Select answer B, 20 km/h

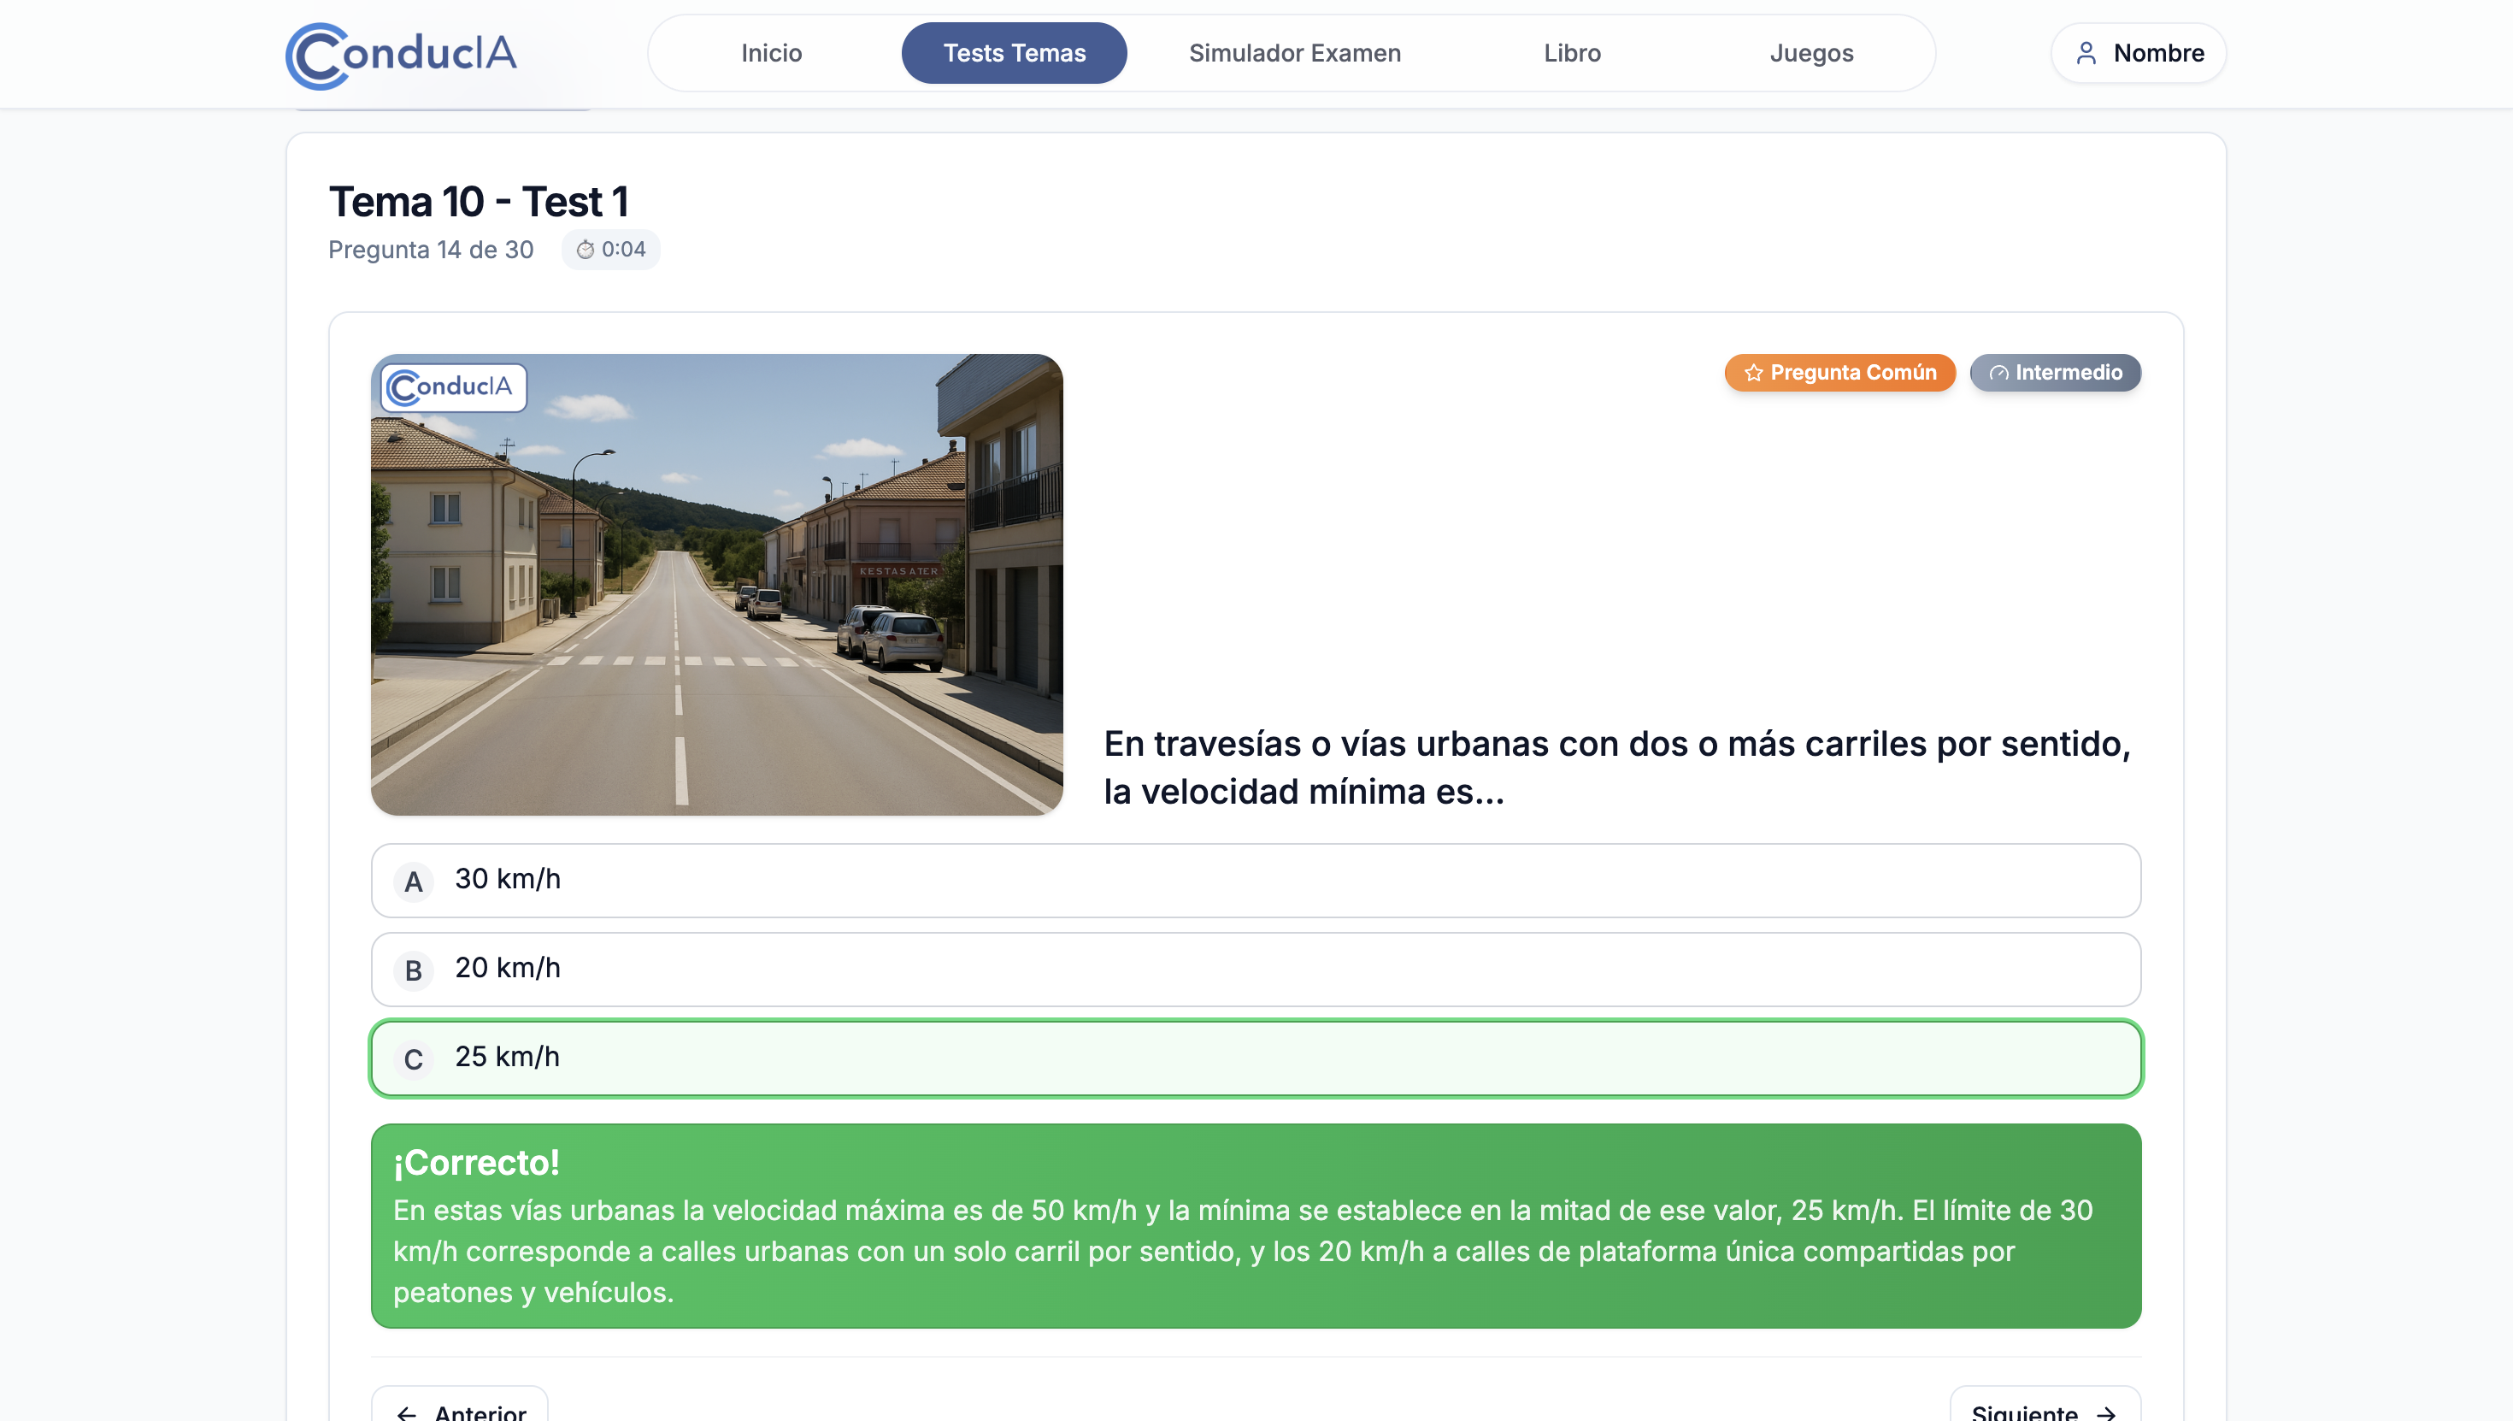coord(1255,968)
